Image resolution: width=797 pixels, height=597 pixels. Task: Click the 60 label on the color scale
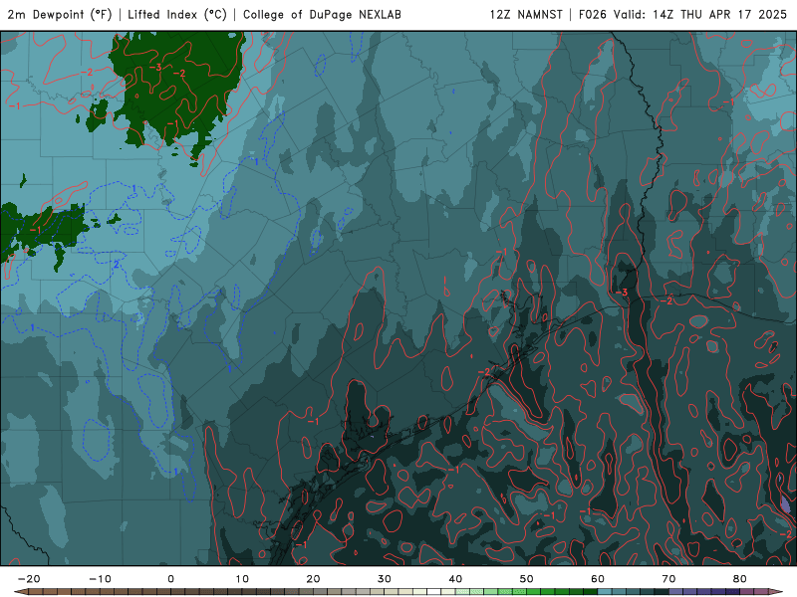click(598, 579)
